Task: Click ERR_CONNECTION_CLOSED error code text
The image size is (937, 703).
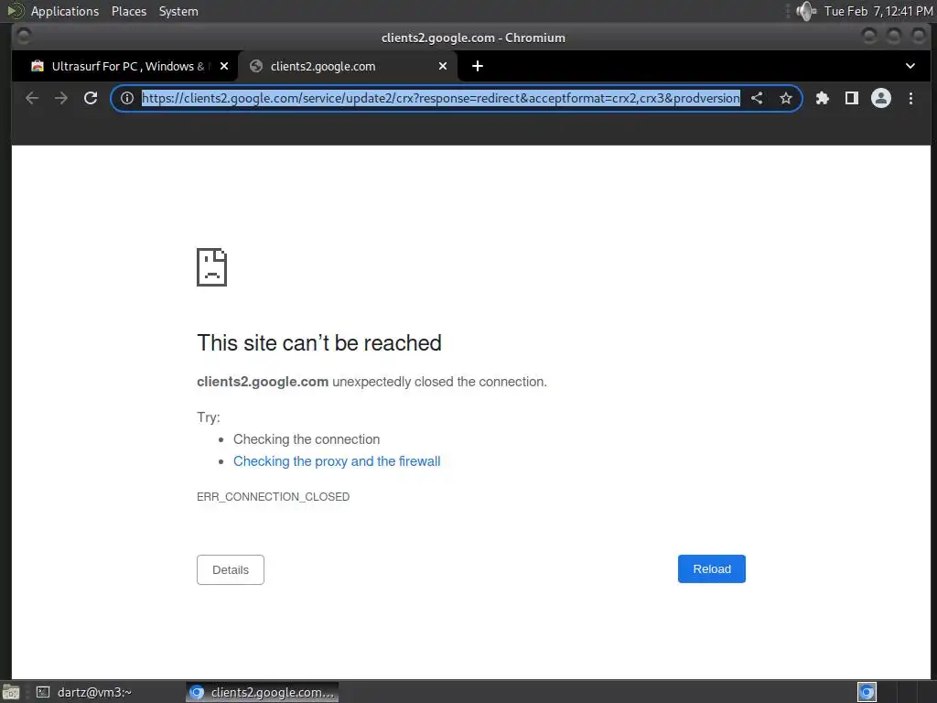Action: tap(273, 497)
